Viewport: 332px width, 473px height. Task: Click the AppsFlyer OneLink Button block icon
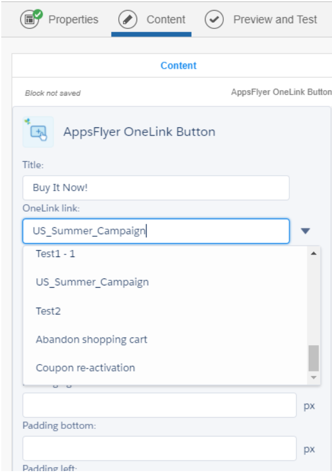[38, 132]
